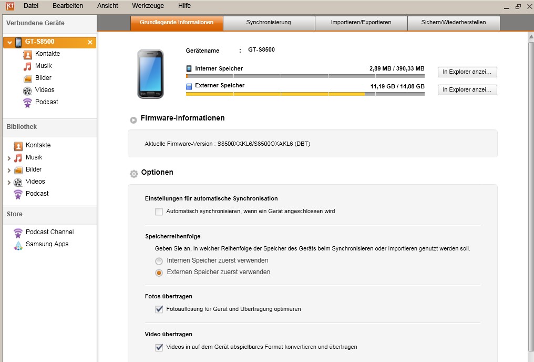534x362 pixels.
Task: Show Interner Speicher in Explorer button
Action: click(467, 72)
